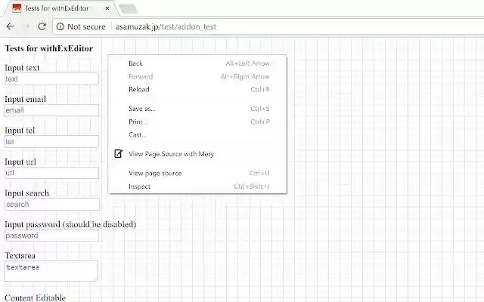Screen dimensions: 484x302
Task: Choose Forward in the context menu
Action: [x=197, y=76]
